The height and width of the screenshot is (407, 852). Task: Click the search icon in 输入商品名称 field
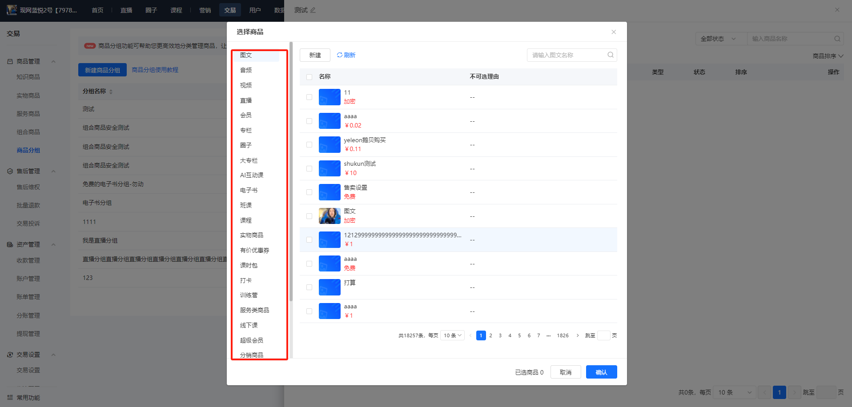837,39
